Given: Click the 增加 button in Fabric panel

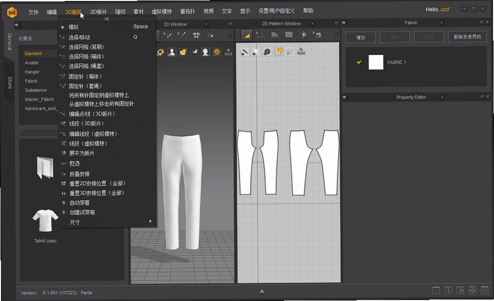Looking at the screenshot, I should click(x=360, y=37).
